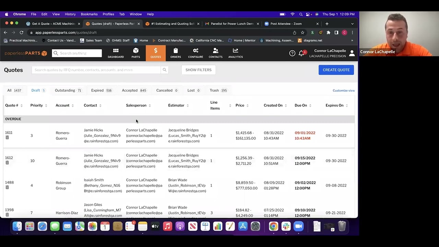The image size is (439, 247).
Task: Switch to the Lost quotes tab
Action: pos(194,91)
